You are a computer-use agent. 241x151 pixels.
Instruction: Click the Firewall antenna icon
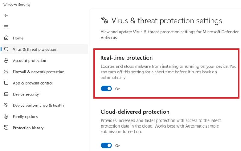(6, 72)
